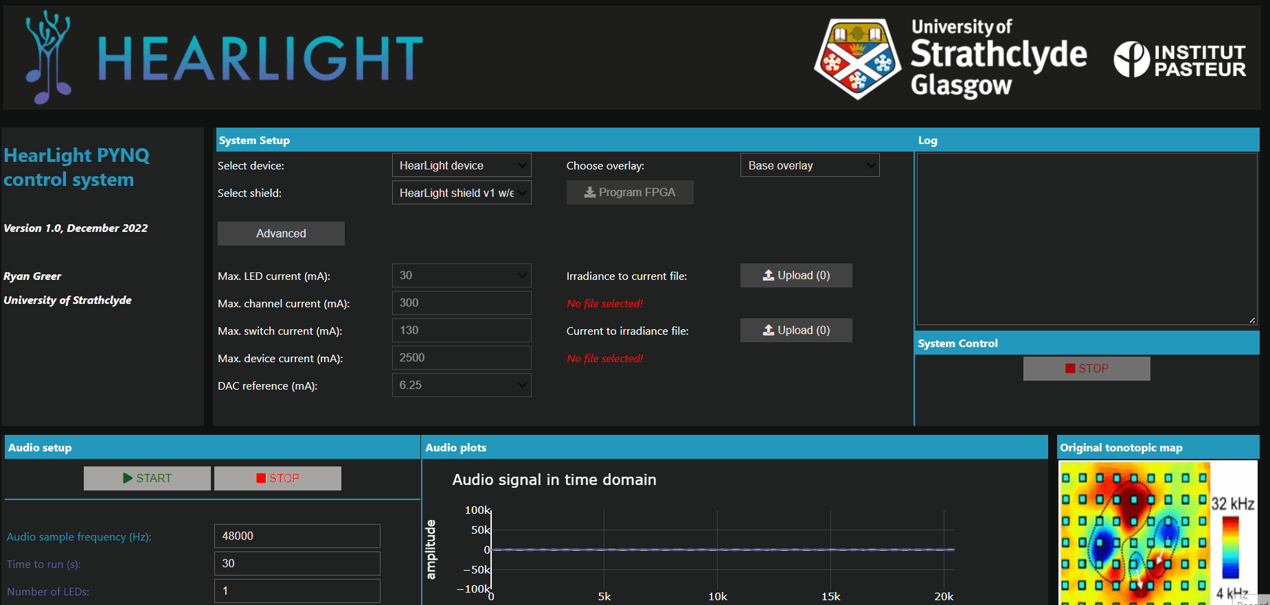Start audio with the START button
The image size is (1270, 605).
147,478
